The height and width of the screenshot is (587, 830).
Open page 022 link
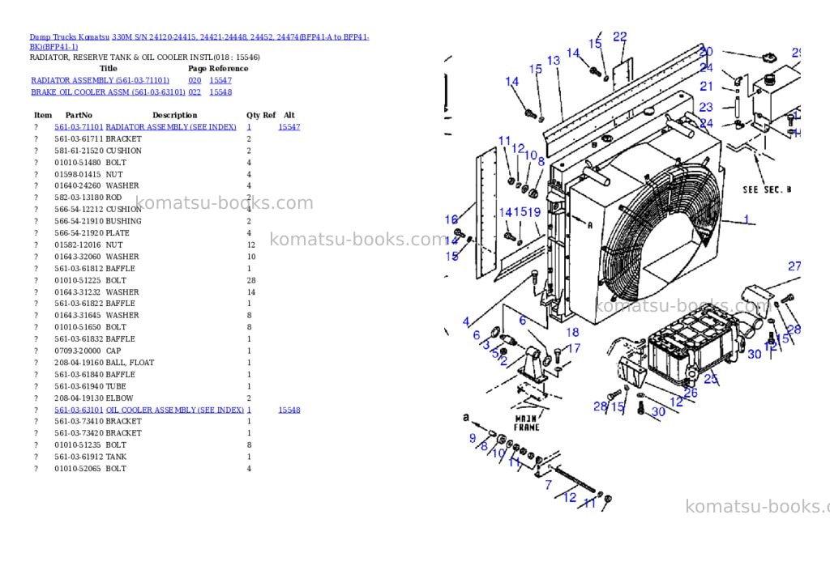(x=195, y=92)
